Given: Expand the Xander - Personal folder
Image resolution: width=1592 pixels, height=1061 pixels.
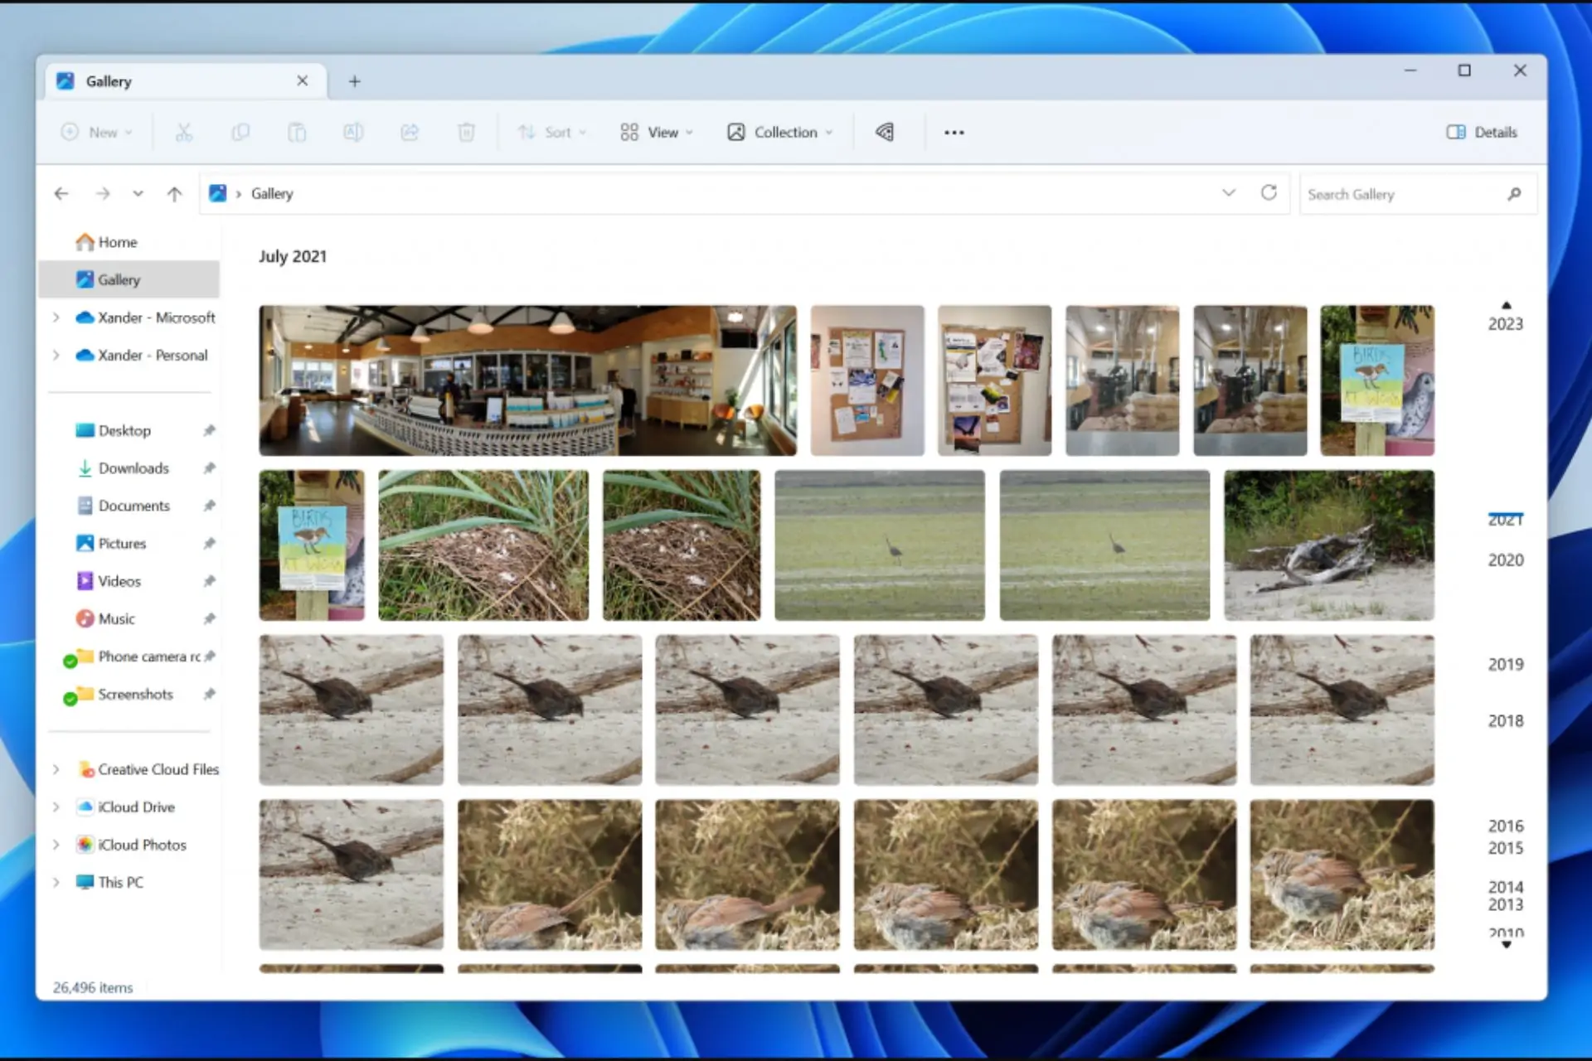Looking at the screenshot, I should click(56, 354).
